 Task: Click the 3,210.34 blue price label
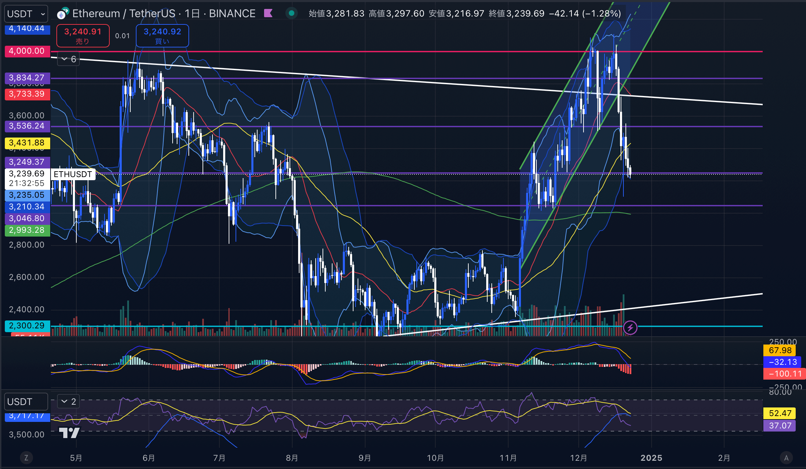coord(27,207)
